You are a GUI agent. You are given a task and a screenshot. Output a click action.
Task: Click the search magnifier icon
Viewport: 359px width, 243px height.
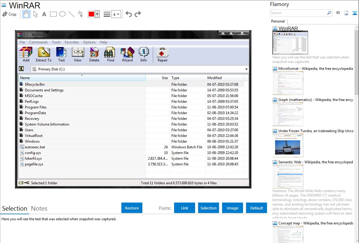pos(329,13)
